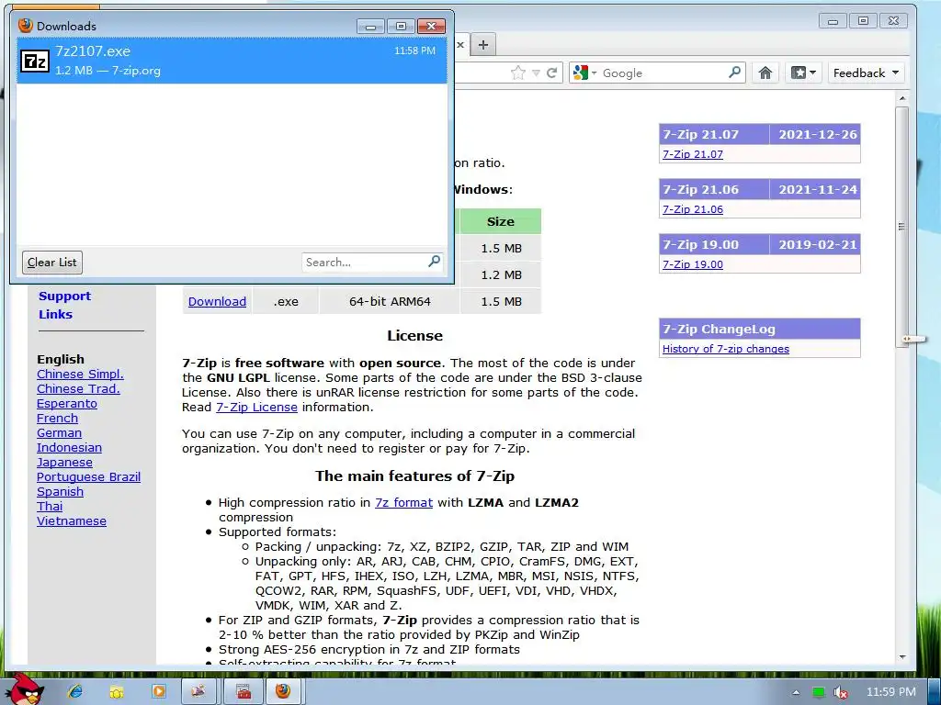The height and width of the screenshot is (705, 941).
Task: Open the 7-Zip 21.06 news link
Action: (693, 209)
